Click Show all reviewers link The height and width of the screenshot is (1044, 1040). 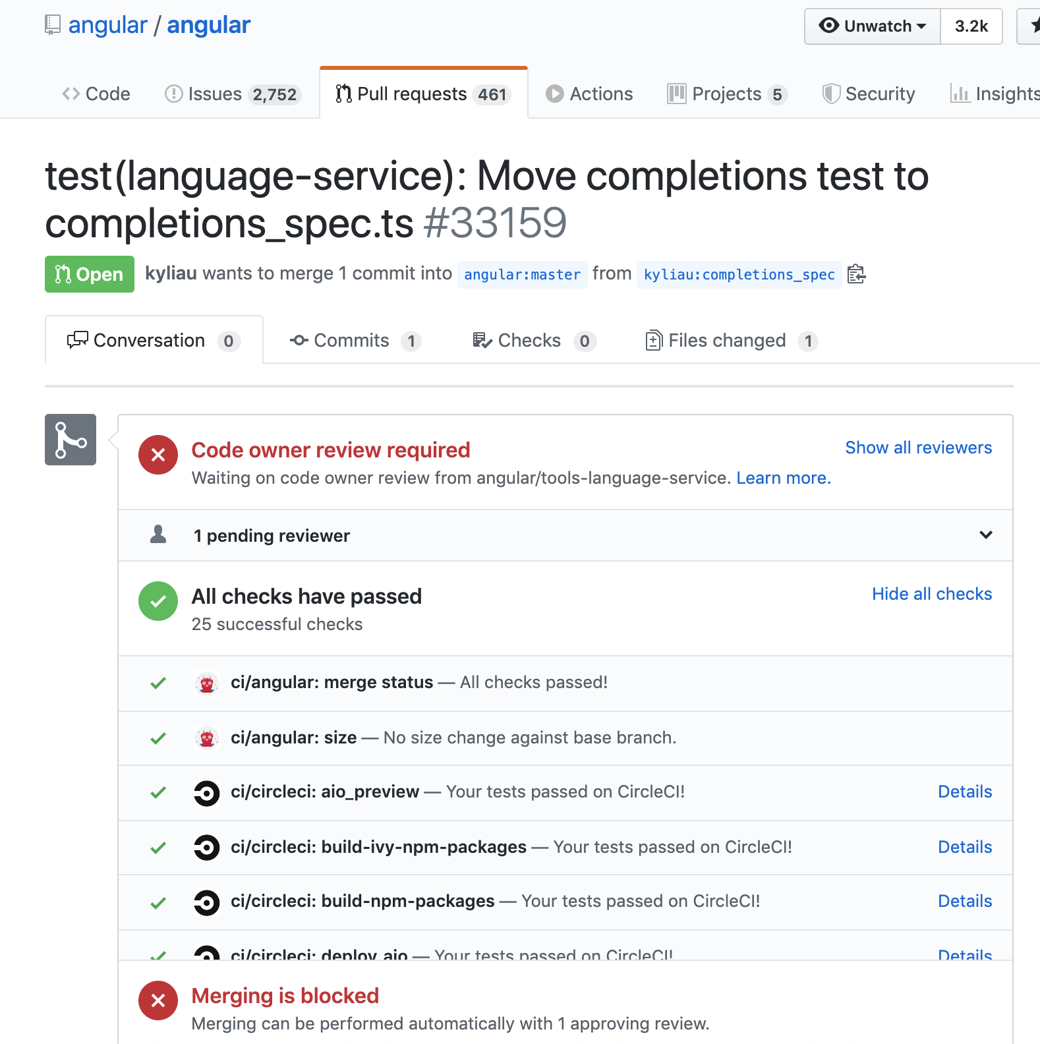click(919, 448)
